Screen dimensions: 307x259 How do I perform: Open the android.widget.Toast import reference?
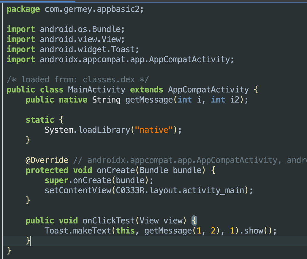tap(89, 49)
